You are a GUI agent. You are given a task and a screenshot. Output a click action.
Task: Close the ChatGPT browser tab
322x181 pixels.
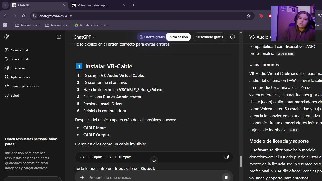[64, 5]
